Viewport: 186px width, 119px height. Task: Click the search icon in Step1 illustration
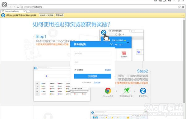123,34
